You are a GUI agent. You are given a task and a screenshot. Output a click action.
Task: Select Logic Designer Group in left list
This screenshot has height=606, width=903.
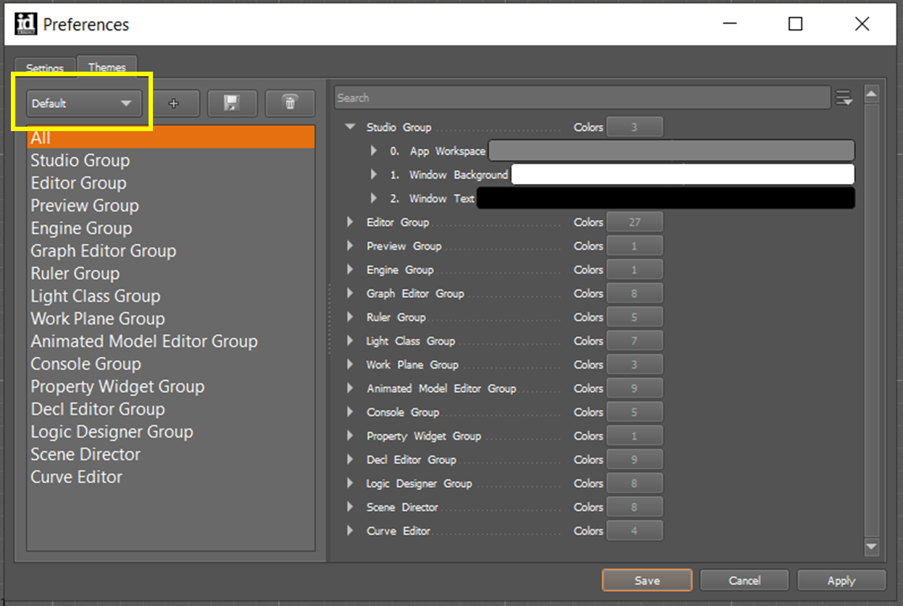click(171, 432)
